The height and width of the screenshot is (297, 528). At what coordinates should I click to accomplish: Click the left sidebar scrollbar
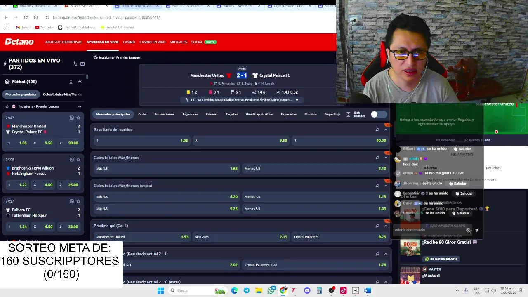pyautogui.click(x=87, y=77)
